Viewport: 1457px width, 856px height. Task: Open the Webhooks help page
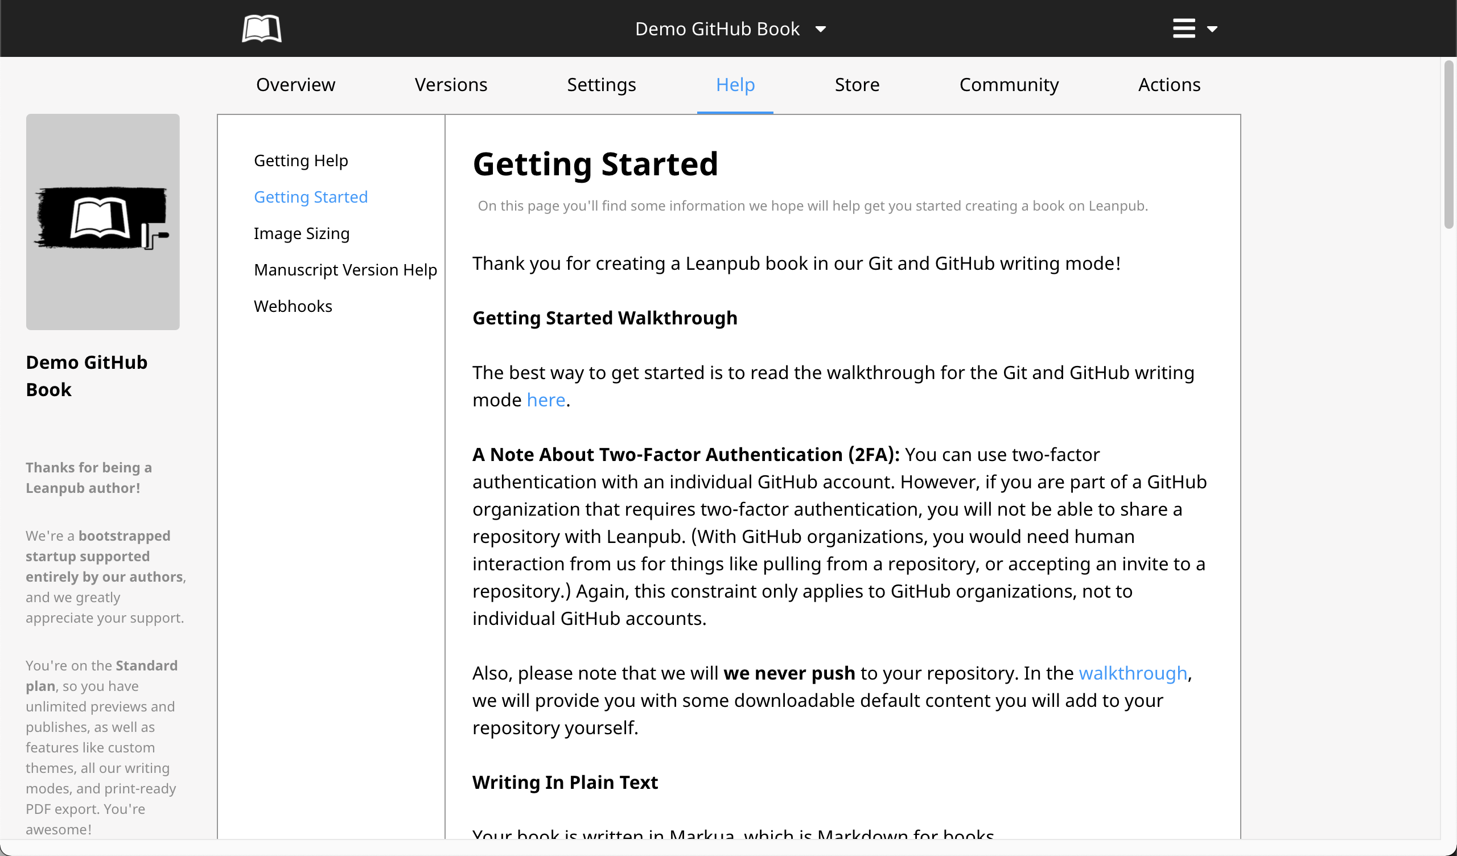pyautogui.click(x=293, y=306)
